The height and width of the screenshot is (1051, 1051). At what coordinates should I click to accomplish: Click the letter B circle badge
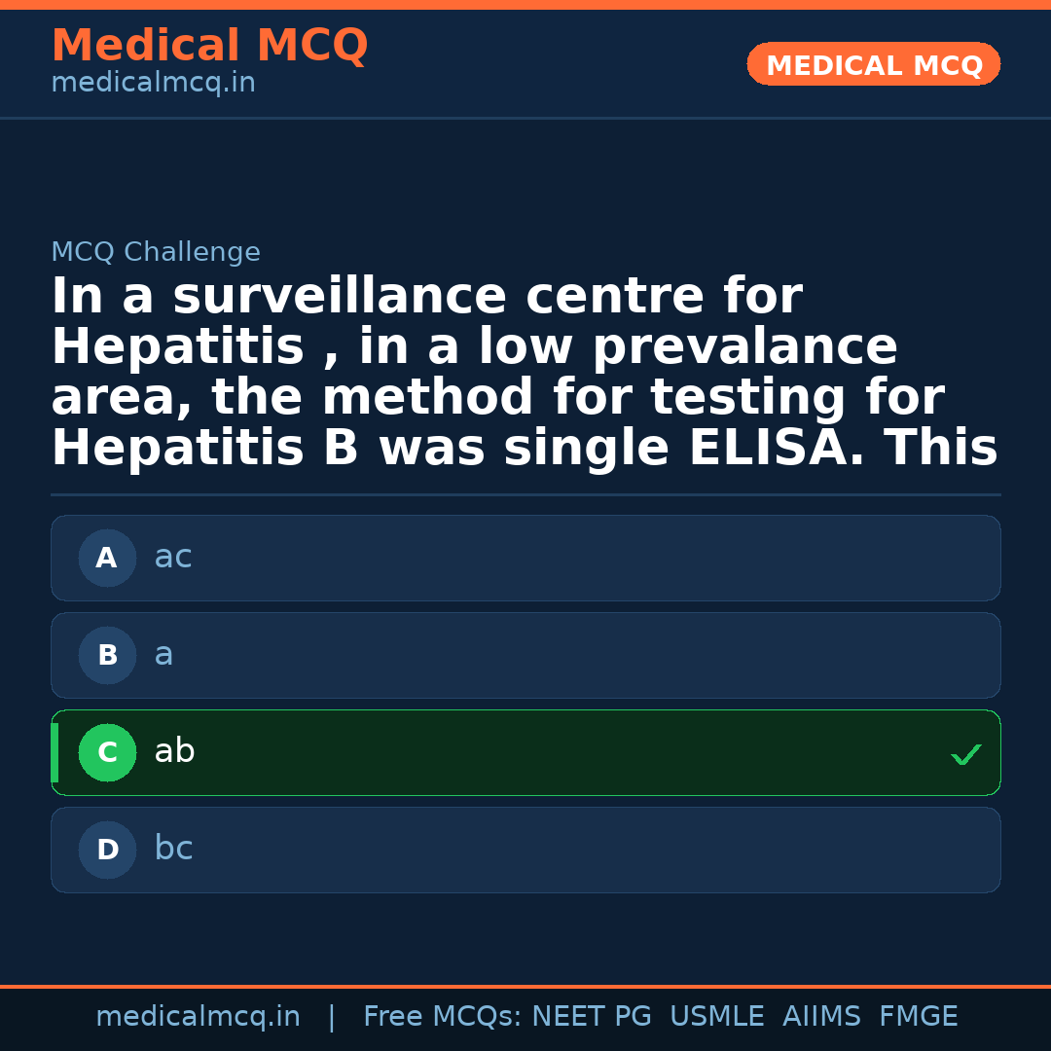point(107,656)
